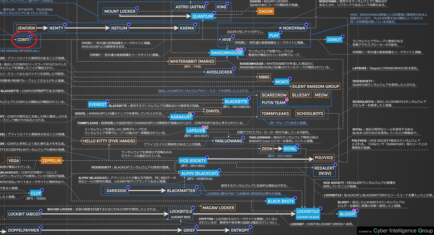Select the SILENT RANSOM GROUP node box
Viewport: 434px width, 235px height.
(315, 86)
